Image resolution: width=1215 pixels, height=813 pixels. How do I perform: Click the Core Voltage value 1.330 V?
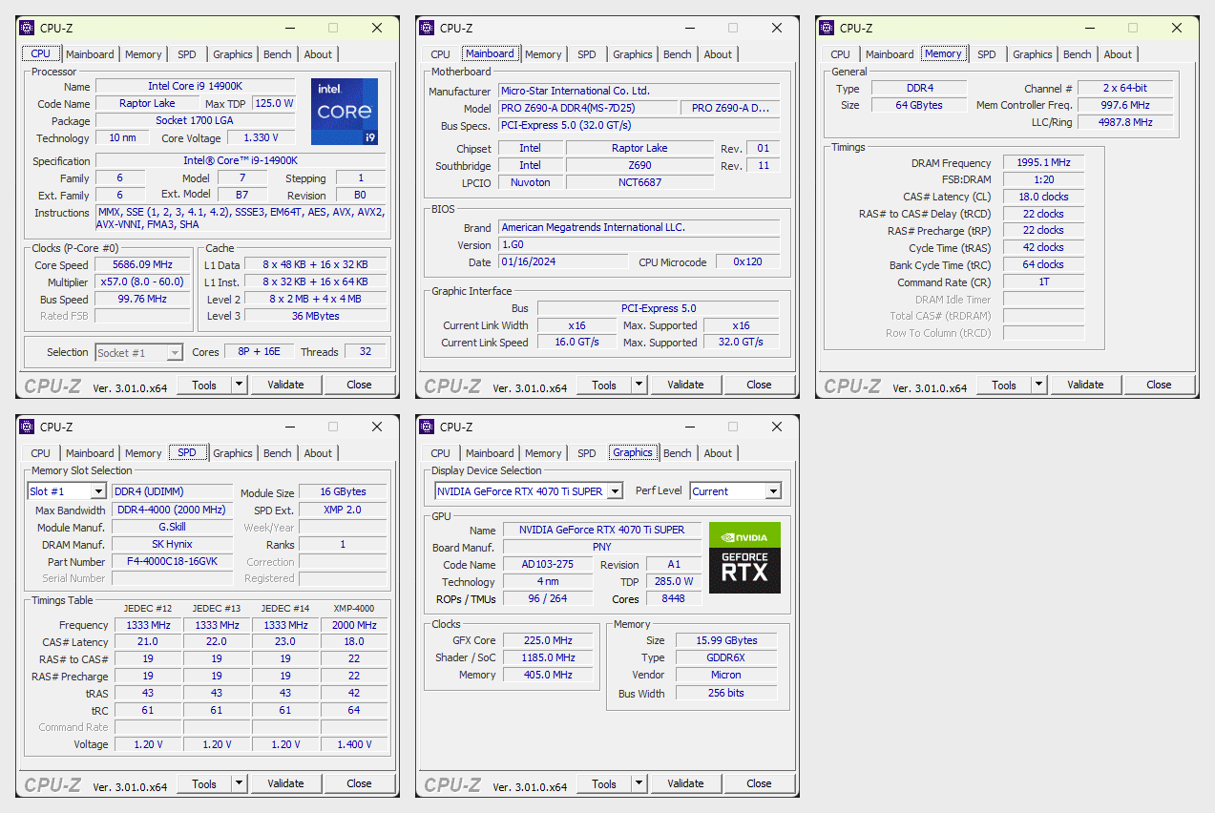point(261,138)
